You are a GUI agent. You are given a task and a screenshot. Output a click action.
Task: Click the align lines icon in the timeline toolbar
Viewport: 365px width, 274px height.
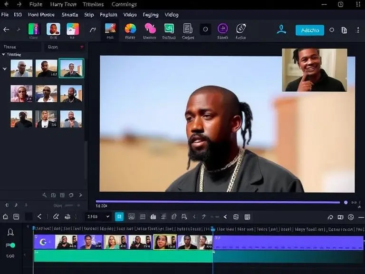(x=163, y=217)
